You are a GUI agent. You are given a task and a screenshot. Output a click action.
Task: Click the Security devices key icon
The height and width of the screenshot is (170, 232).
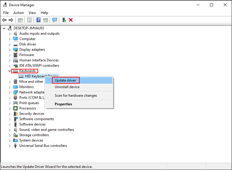pos(15,114)
